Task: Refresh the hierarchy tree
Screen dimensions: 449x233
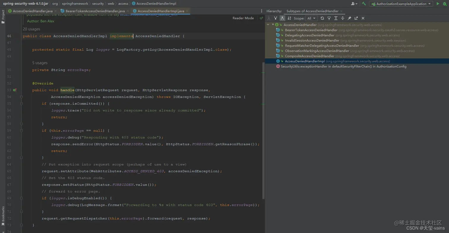Action: (x=322, y=18)
